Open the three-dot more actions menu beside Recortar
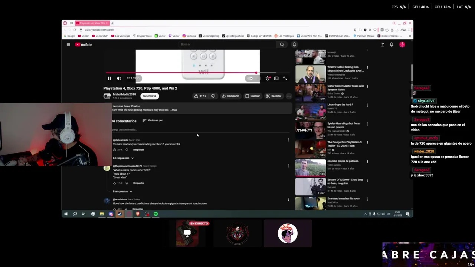The image size is (475, 267). [289, 96]
